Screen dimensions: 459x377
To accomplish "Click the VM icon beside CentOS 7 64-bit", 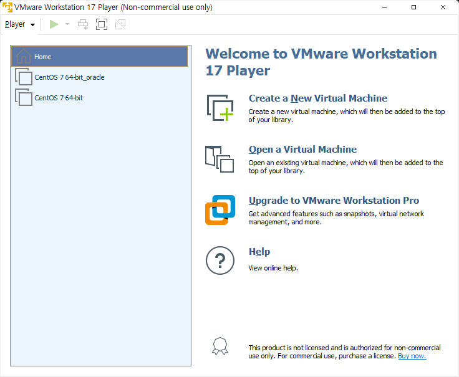I will (24, 97).
